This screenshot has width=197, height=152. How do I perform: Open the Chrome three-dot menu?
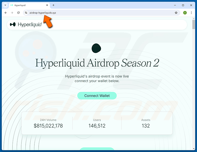pyautogui.click(x=191, y=13)
